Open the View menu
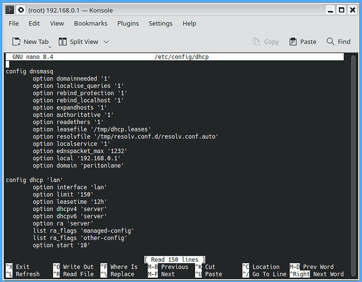Viewport: 362px width, 282px height. (57, 23)
